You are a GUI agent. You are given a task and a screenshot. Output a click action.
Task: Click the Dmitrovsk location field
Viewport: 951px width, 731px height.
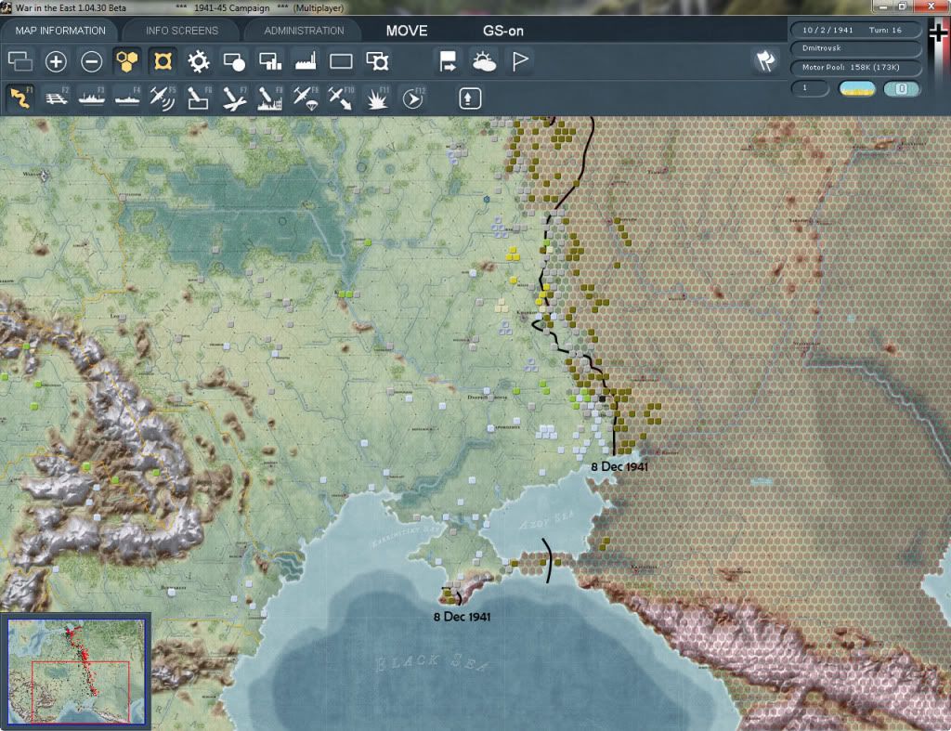(x=855, y=48)
